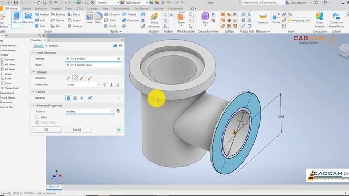Select the freeform Box tool
This screenshot has width=349, height=196.
coord(205,19)
